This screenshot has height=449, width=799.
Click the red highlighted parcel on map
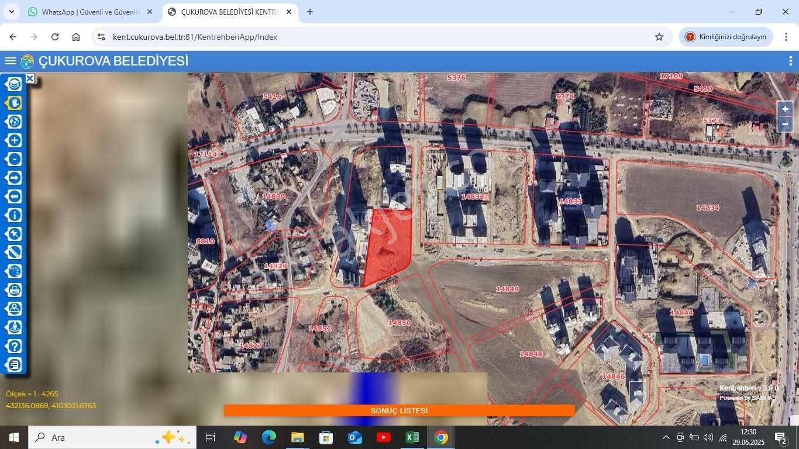tap(389, 246)
